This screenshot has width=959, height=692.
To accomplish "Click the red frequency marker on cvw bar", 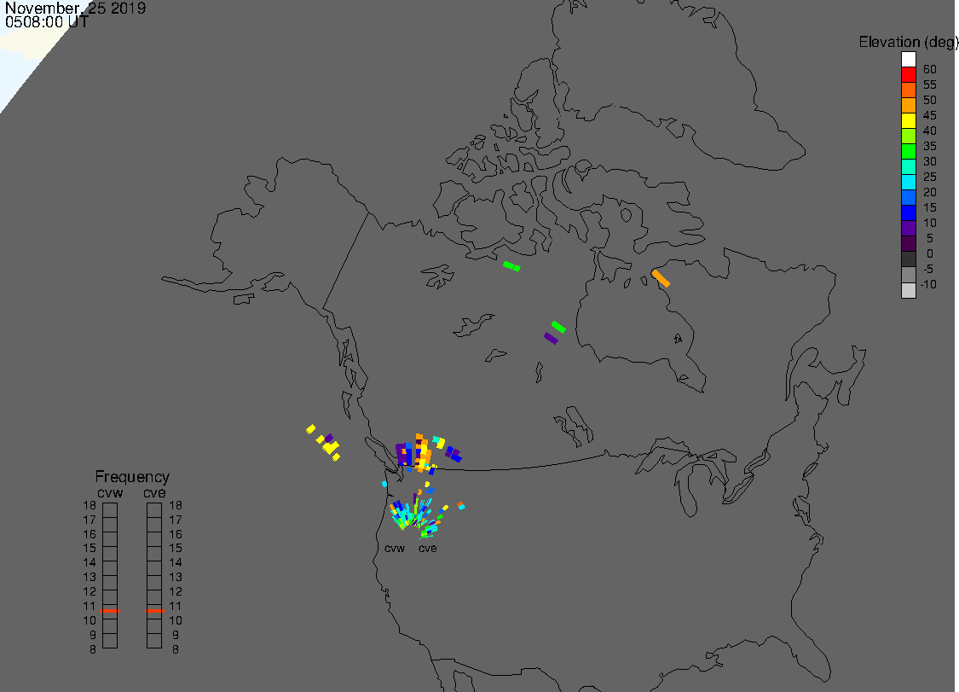I will coord(110,611).
